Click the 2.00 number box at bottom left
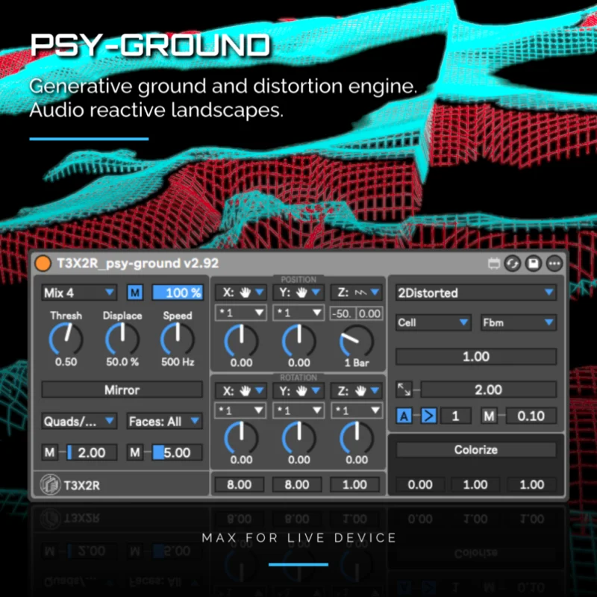The width and height of the screenshot is (597, 597). pyautogui.click(x=92, y=453)
